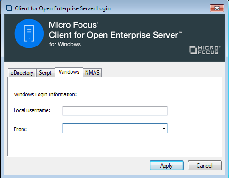The image size is (229, 178).
Task: Switch to the eDirectory tab
Action: point(22,73)
